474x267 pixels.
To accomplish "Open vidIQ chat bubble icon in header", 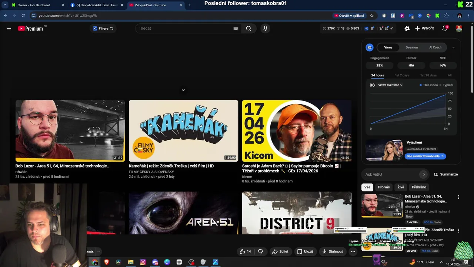I will coord(386,28).
